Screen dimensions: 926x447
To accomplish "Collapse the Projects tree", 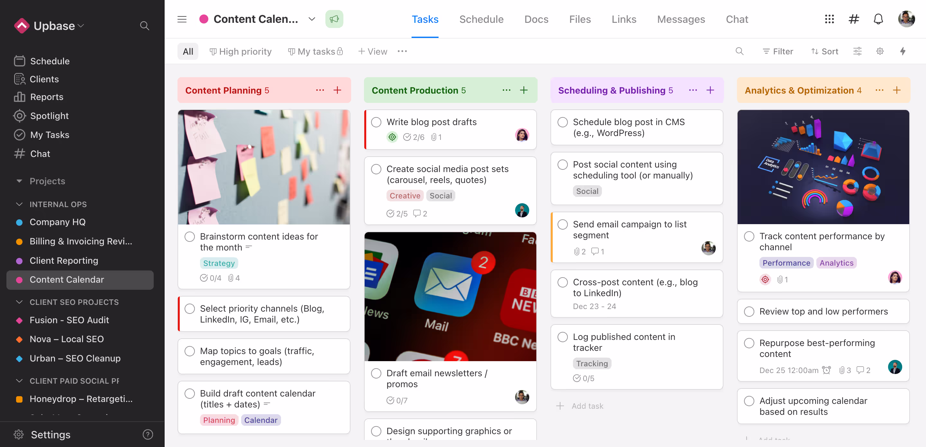I will [19, 181].
